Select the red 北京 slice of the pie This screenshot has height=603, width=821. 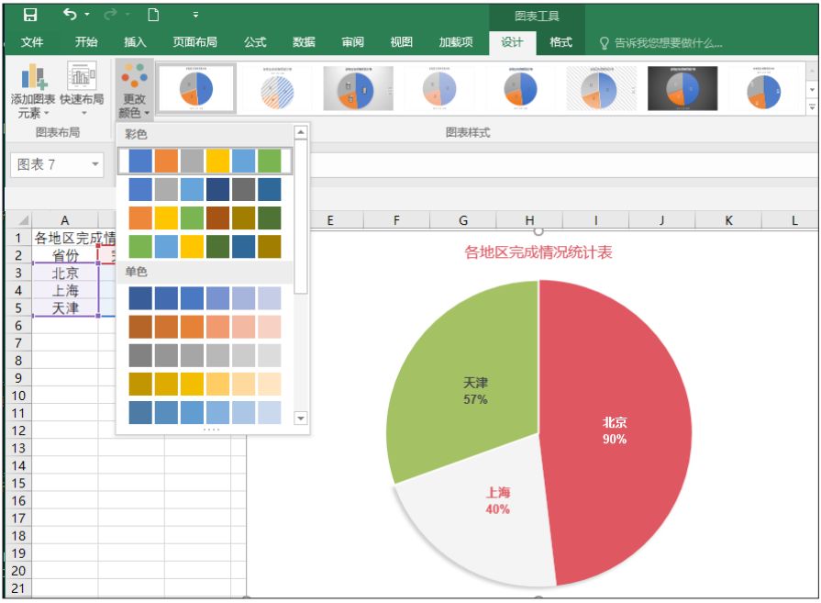coord(615,431)
